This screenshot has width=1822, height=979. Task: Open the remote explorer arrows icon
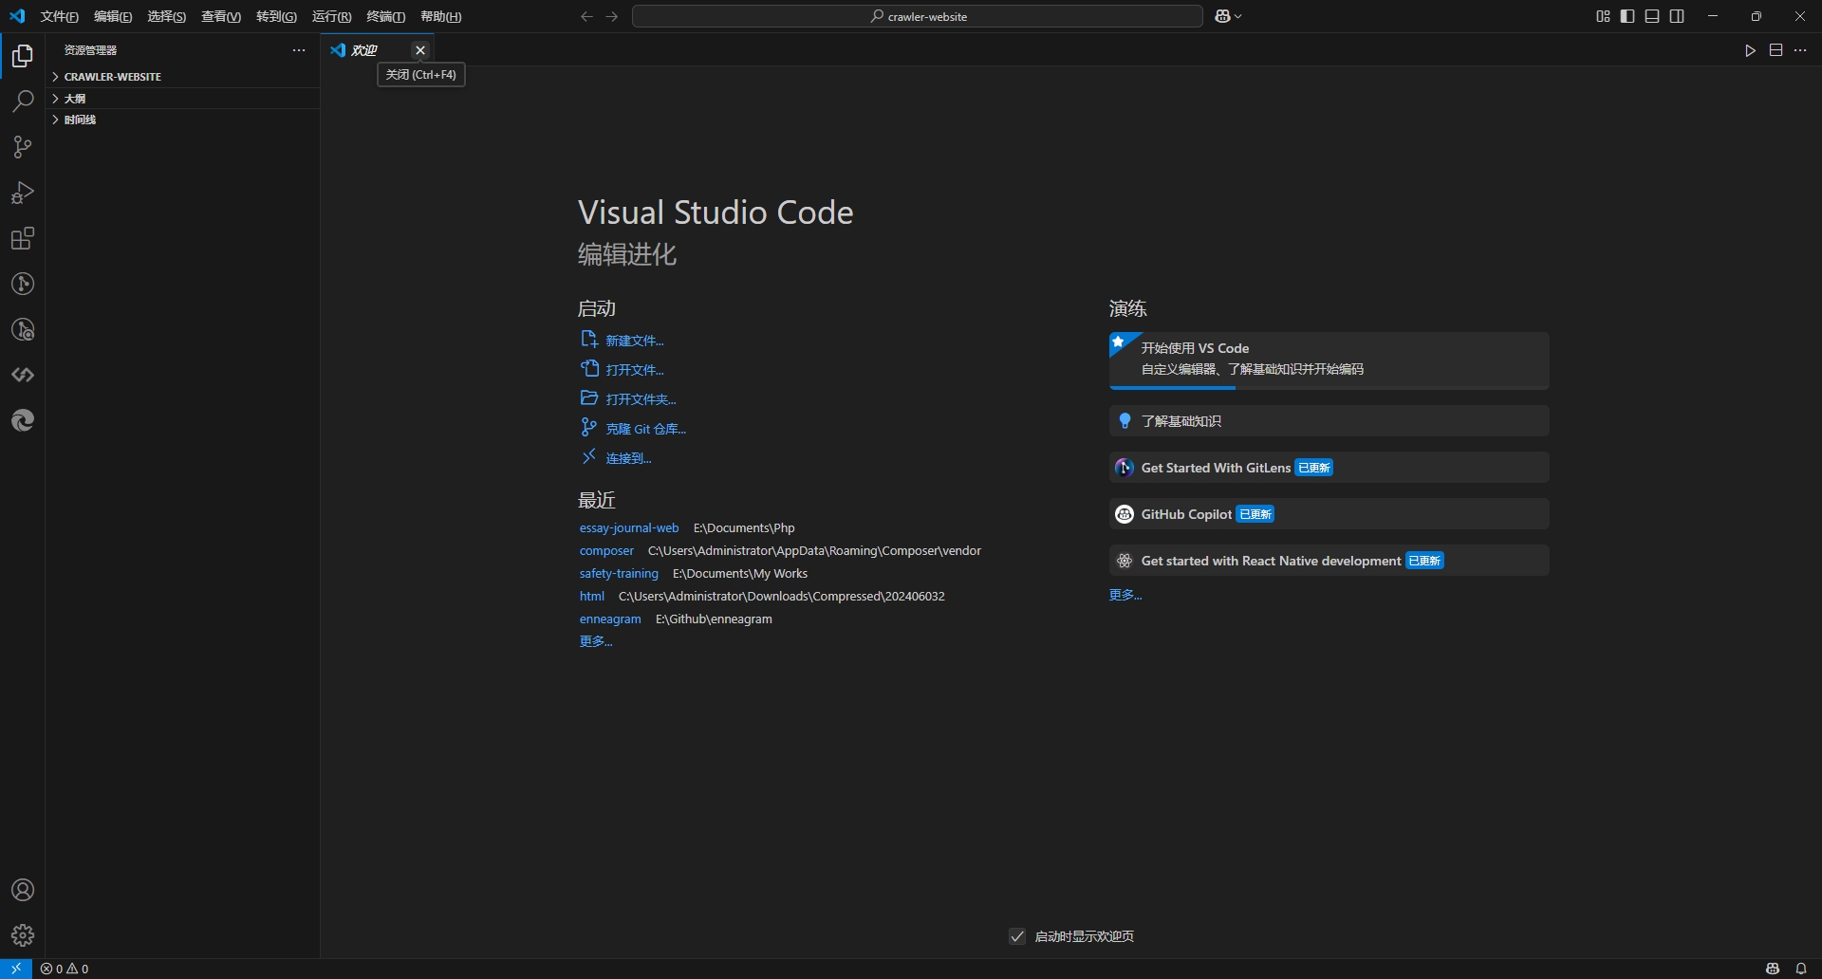coord(23,375)
